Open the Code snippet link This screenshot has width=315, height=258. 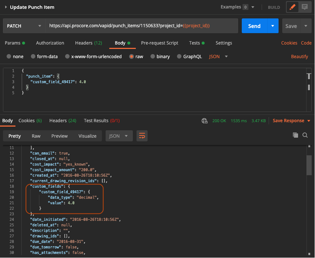(306, 43)
